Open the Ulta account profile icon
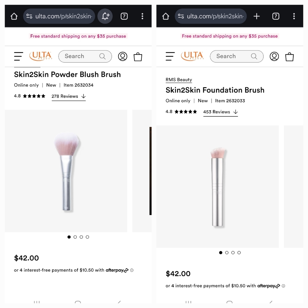Viewport: 308px width, 308px height. [x=123, y=56]
